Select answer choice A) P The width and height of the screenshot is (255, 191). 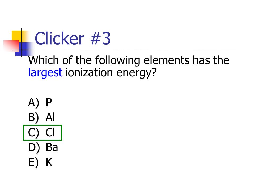(x=40, y=102)
